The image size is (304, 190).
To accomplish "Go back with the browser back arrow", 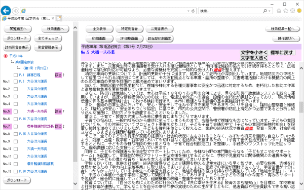I will (6, 11).
